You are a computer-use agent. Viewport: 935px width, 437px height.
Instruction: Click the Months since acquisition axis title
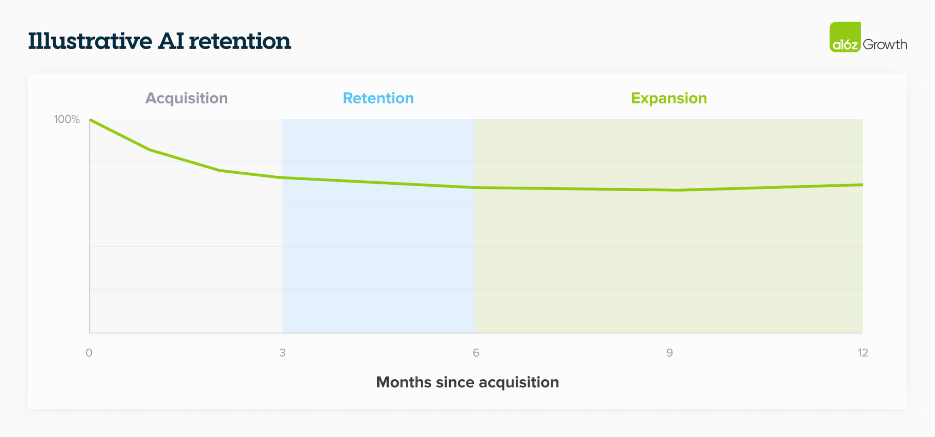[467, 382]
